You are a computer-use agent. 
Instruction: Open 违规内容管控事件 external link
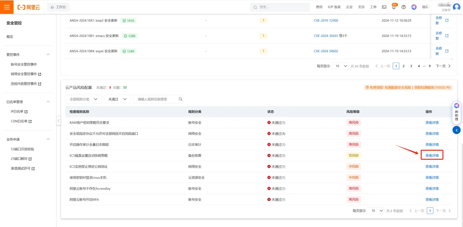tap(26, 84)
